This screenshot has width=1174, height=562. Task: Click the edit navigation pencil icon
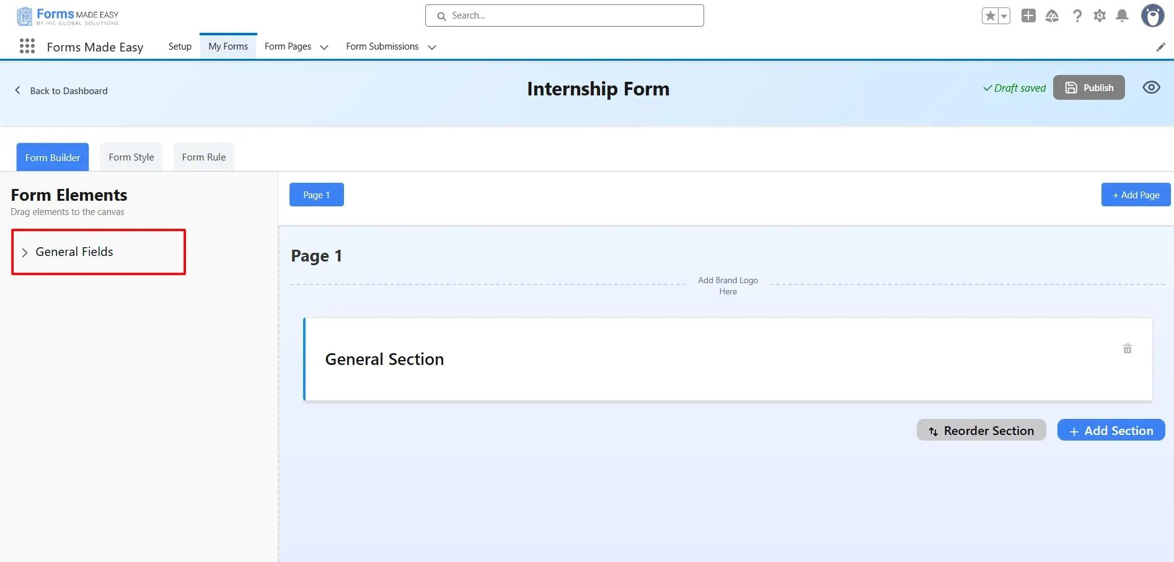pos(1160,47)
